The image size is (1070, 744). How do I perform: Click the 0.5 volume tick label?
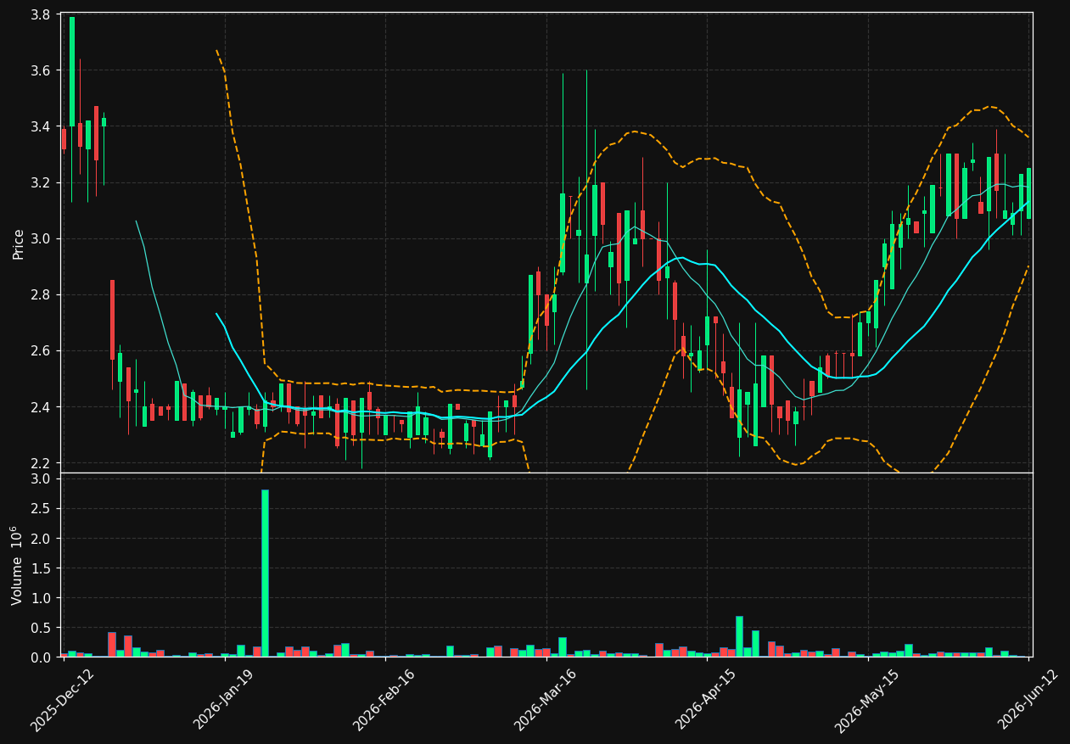coord(42,628)
